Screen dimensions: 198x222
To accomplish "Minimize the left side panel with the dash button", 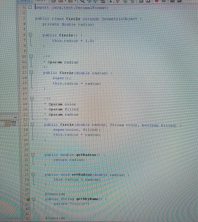I will click(16, 117).
